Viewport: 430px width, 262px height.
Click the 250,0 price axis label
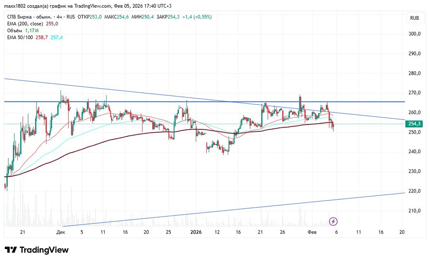click(415, 132)
